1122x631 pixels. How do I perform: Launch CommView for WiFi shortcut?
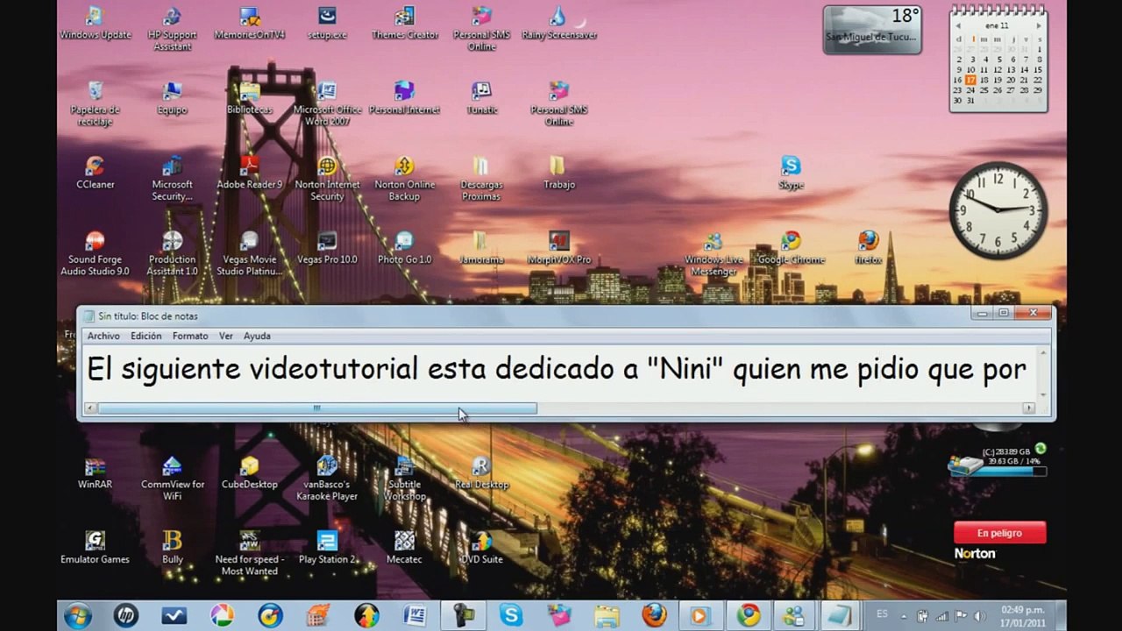(x=173, y=479)
